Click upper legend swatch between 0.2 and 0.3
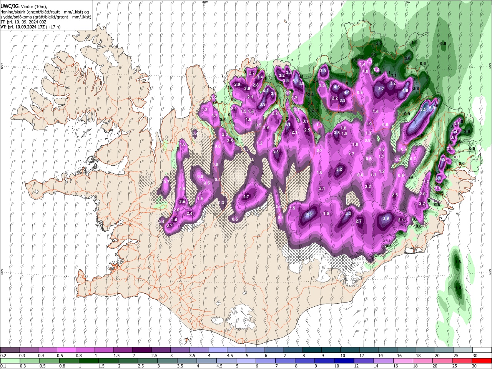The width and height of the screenshot is (492, 369). [x=10, y=350]
